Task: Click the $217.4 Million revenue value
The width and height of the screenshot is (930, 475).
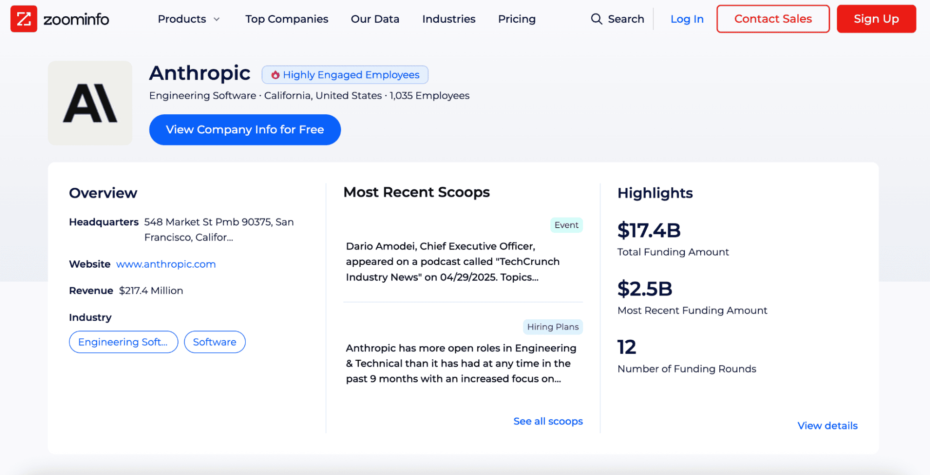Action: pyautogui.click(x=151, y=290)
